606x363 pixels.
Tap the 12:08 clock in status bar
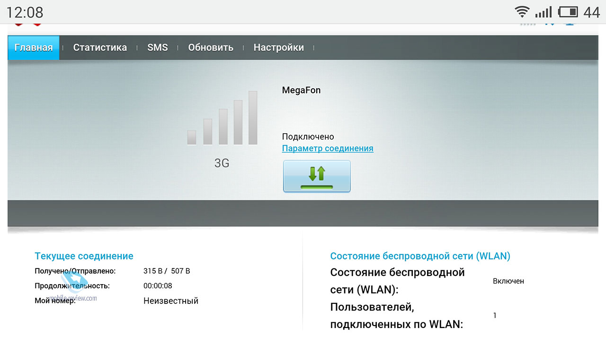coord(25,12)
